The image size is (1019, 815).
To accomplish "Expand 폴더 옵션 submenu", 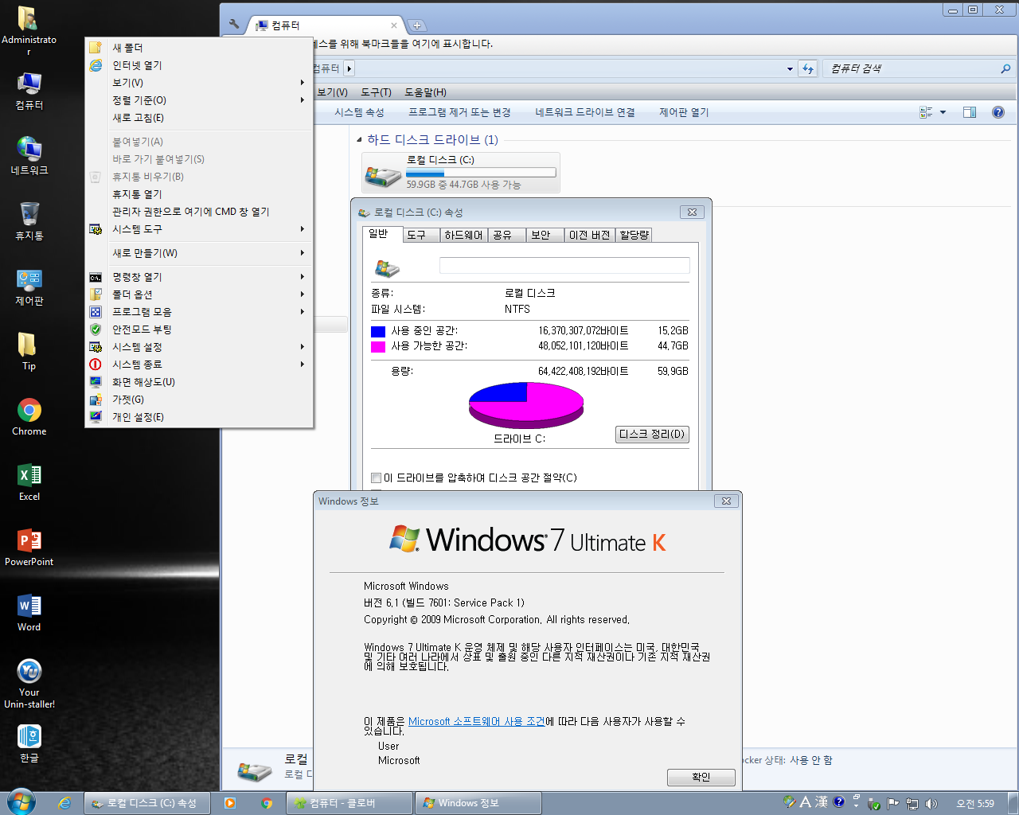I will (x=302, y=294).
